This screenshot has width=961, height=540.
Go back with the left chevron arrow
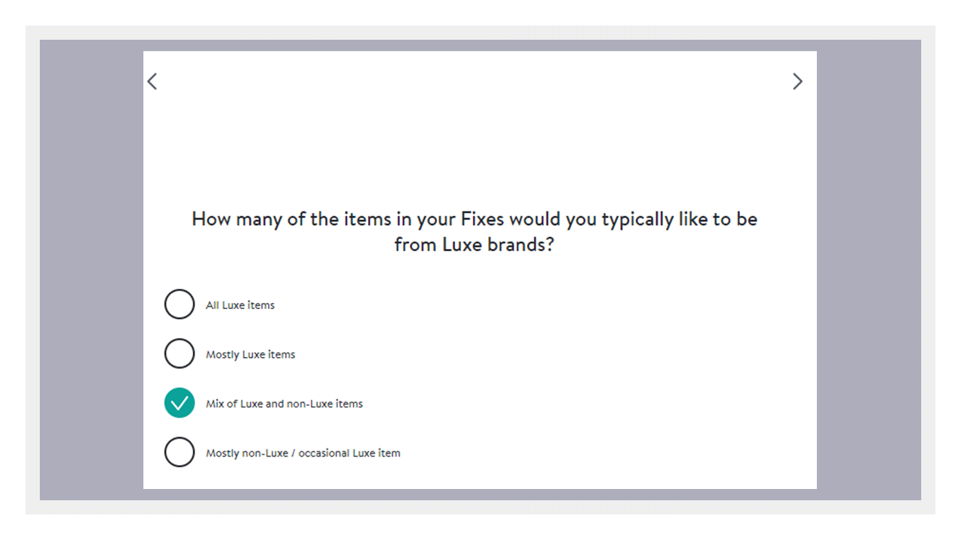click(152, 81)
